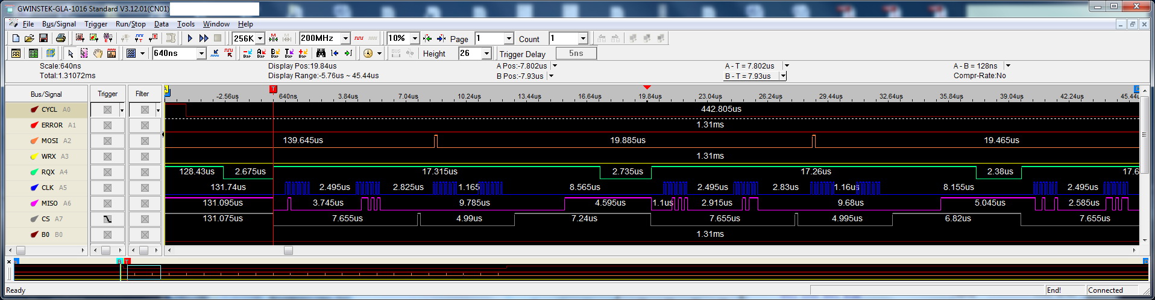Open the Bus/Signal menu

point(58,24)
